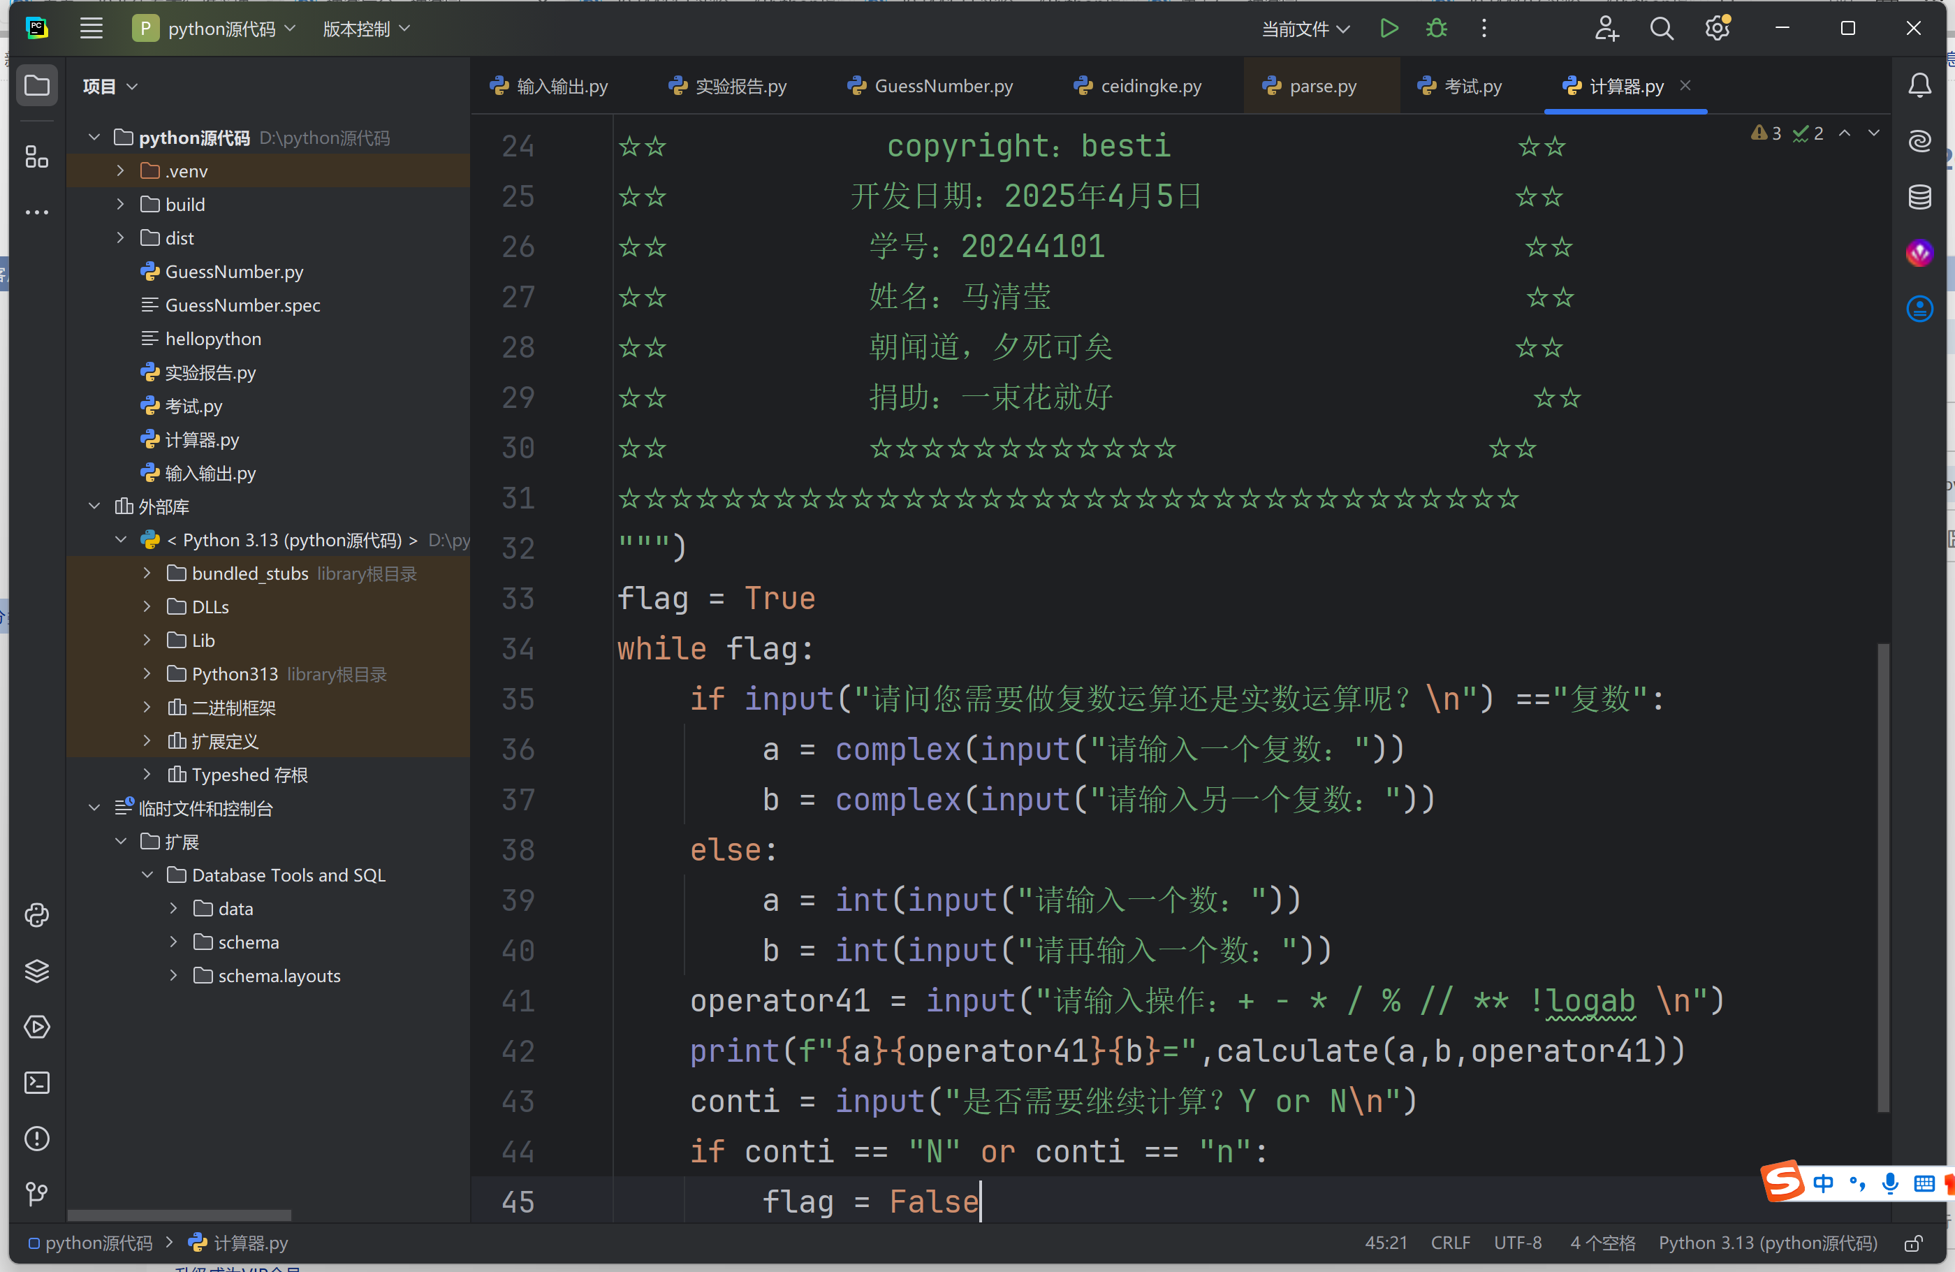Open the 当前文件 run configuration dropdown
Viewport: 1955px width, 1272px height.
(1305, 29)
